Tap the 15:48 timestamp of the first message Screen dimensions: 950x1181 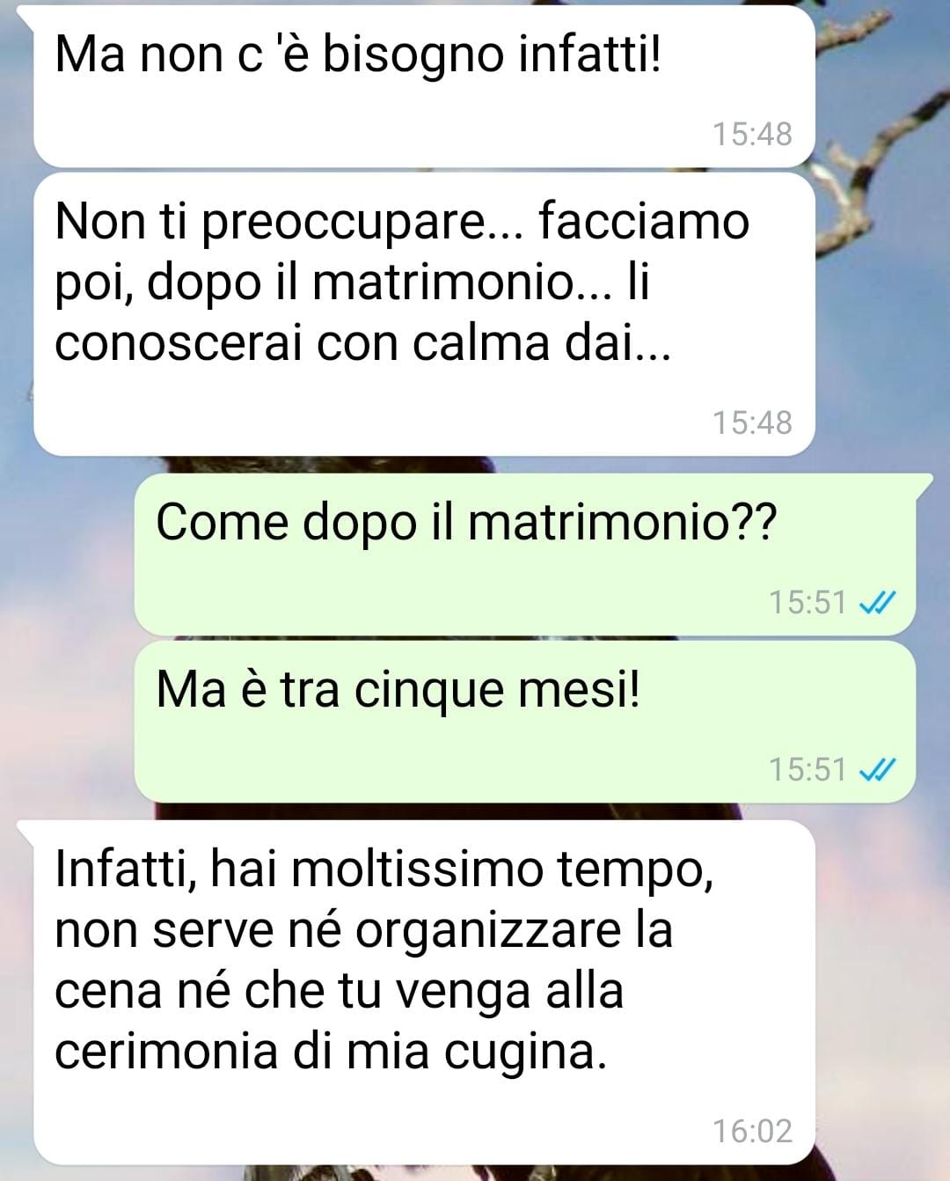click(752, 134)
